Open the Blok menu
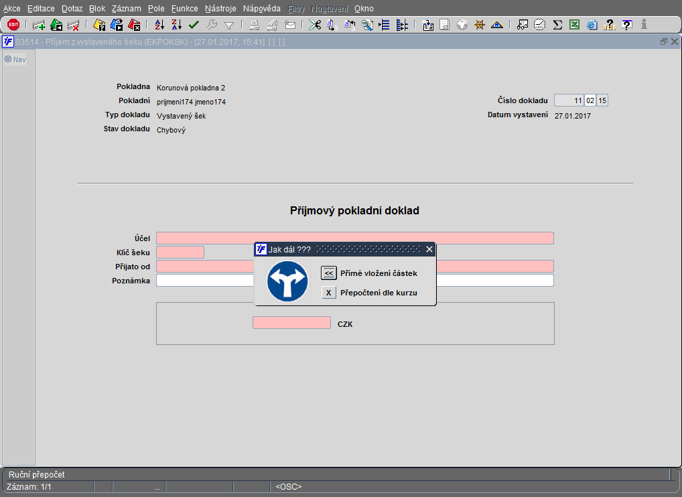Image resolution: width=682 pixels, height=497 pixels. [97, 9]
